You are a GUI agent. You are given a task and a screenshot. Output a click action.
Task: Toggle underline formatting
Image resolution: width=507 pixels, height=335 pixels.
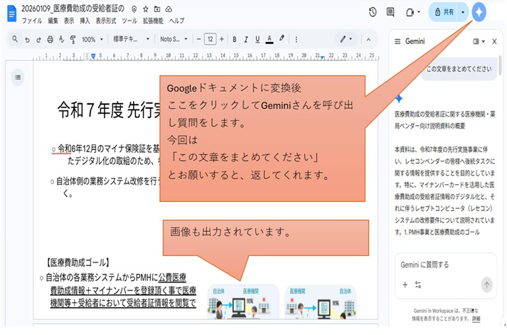257,39
